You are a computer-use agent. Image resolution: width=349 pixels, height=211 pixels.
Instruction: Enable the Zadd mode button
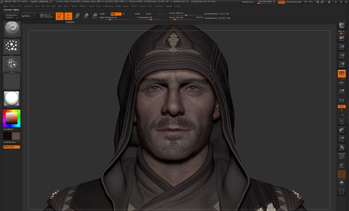tap(137, 14)
